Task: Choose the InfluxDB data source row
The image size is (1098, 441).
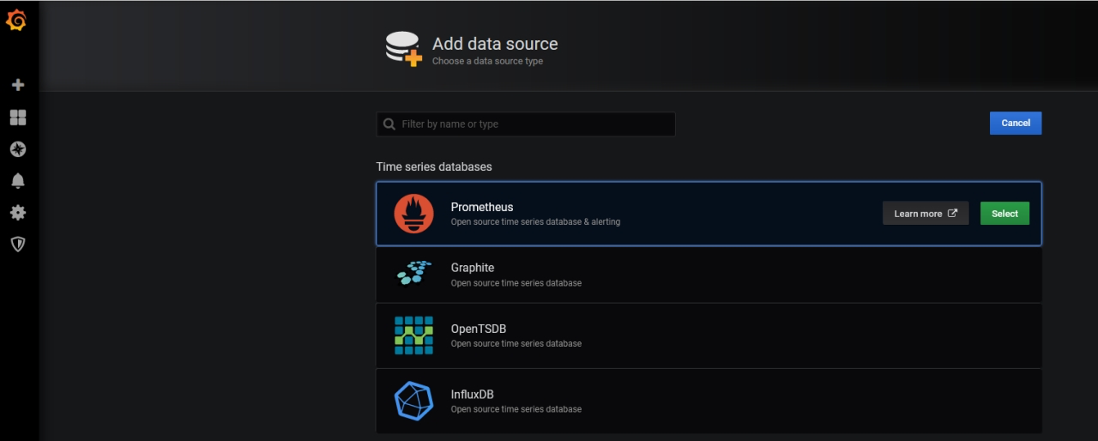Action: [x=709, y=401]
